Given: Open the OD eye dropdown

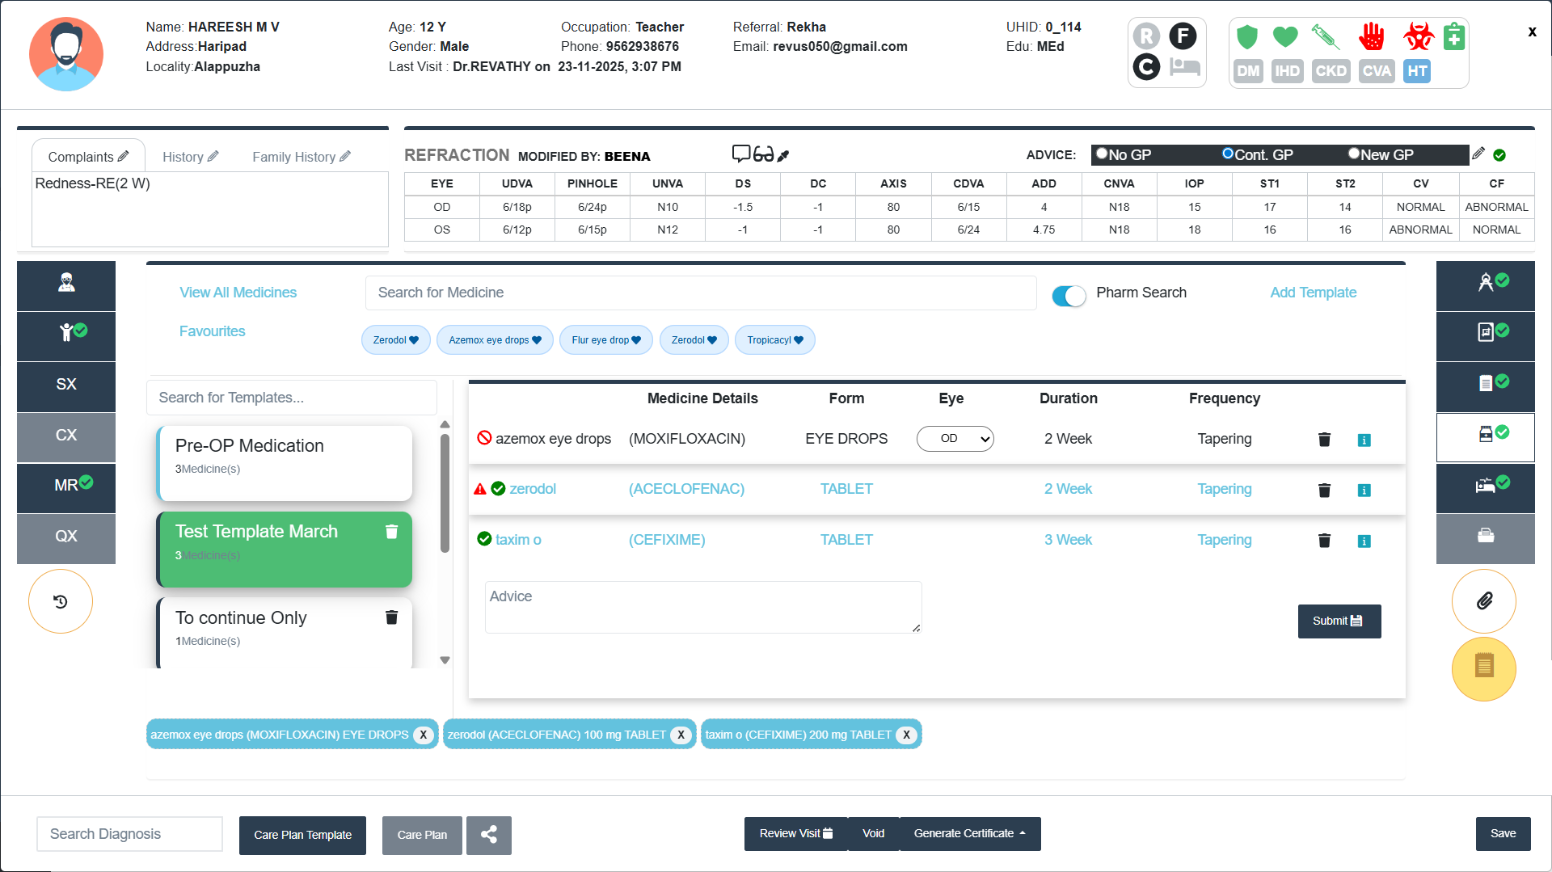Looking at the screenshot, I should click(x=955, y=439).
